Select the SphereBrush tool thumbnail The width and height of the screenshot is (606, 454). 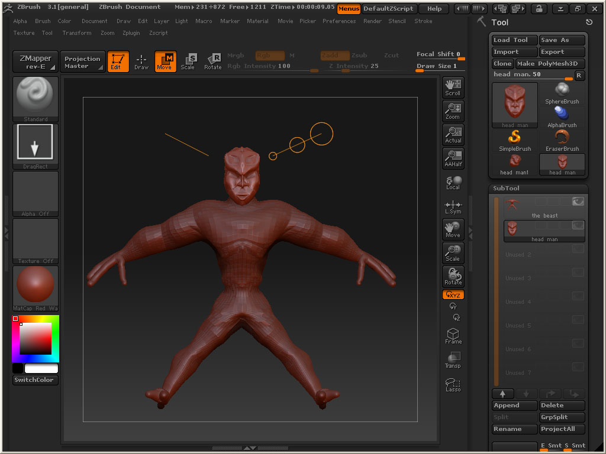pyautogui.click(x=562, y=93)
